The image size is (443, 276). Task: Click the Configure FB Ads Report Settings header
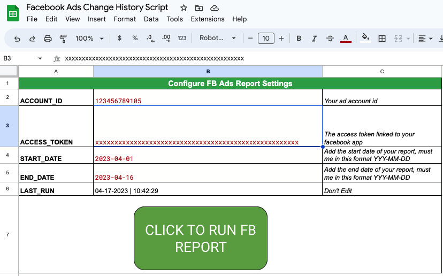(230, 83)
